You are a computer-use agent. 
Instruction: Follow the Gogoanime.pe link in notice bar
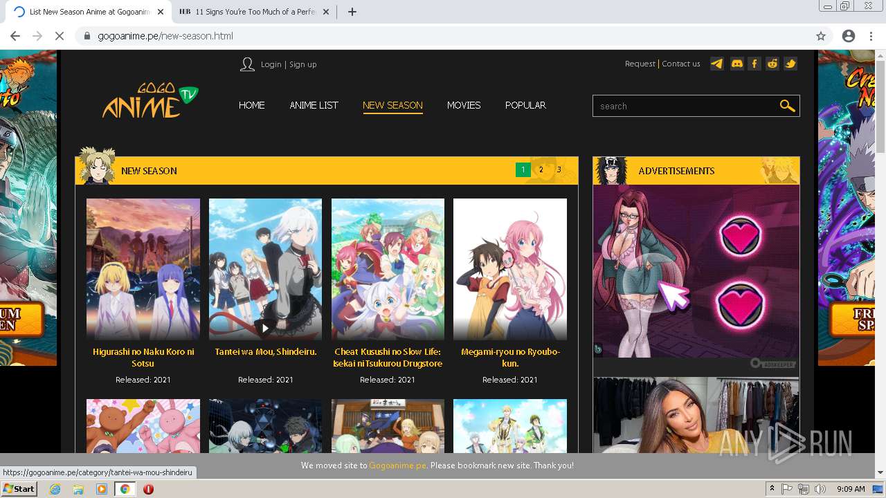[x=397, y=465]
